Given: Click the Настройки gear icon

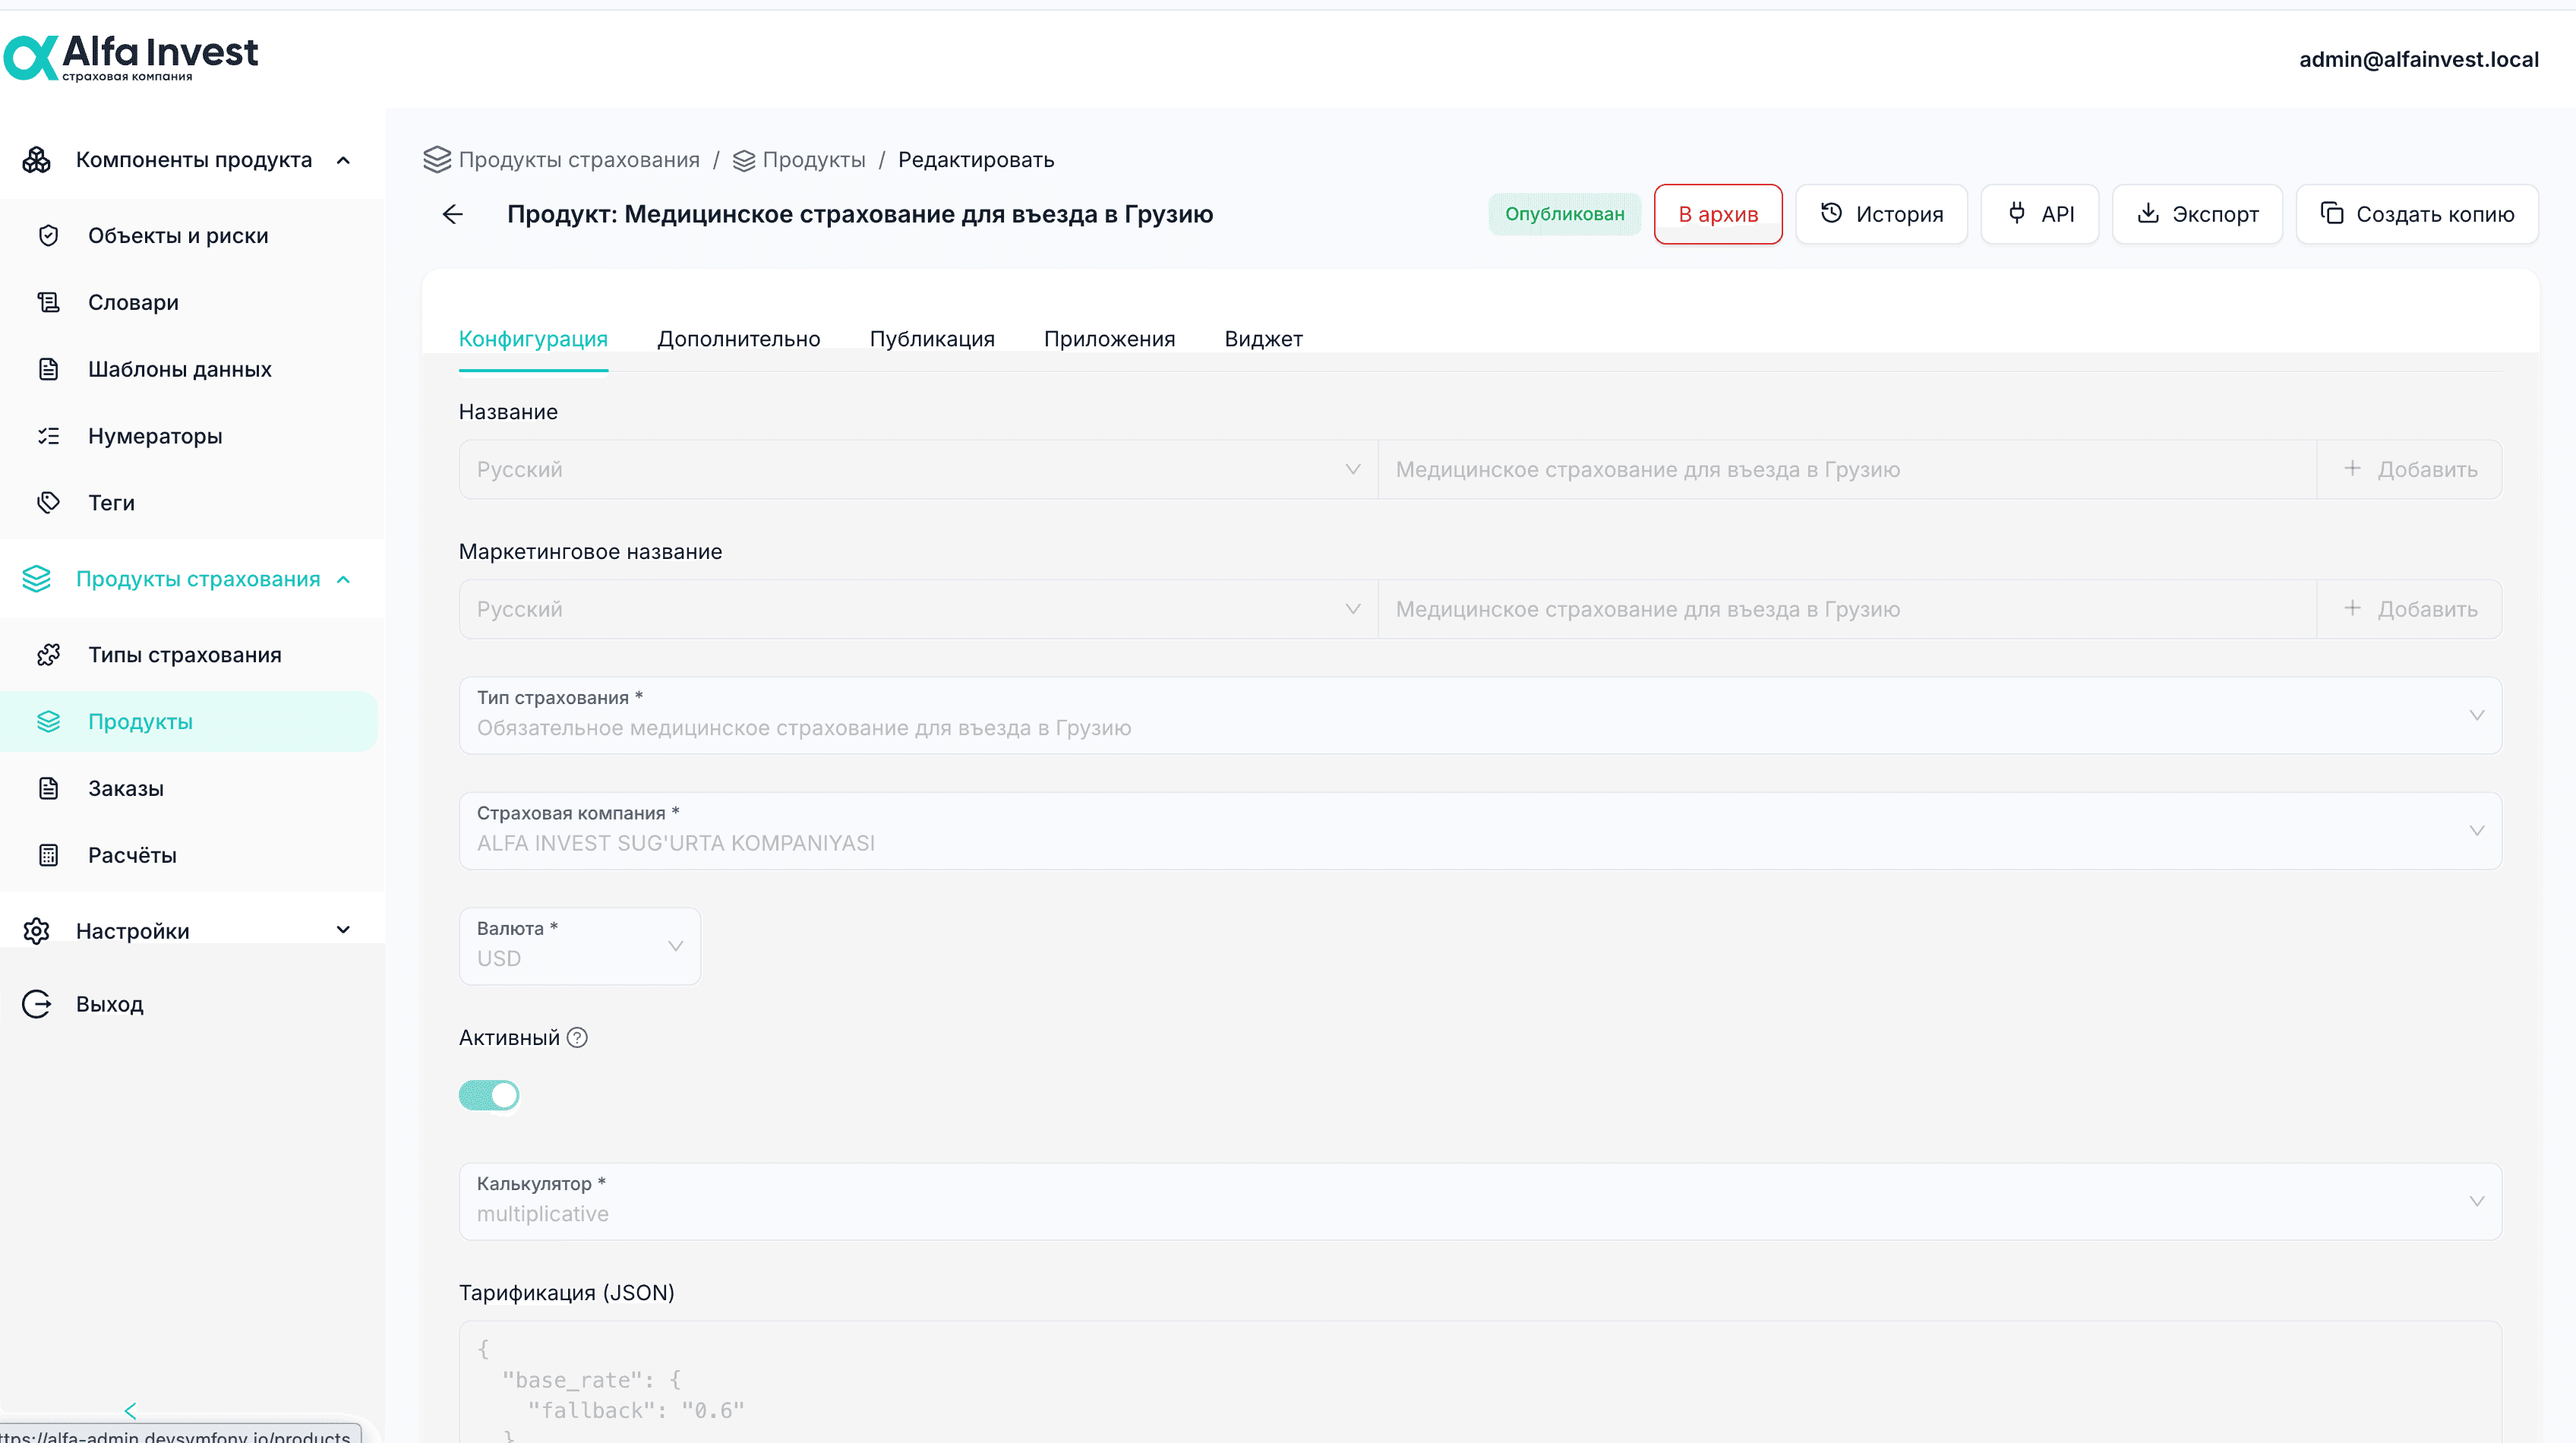Looking at the screenshot, I should pos(37,931).
